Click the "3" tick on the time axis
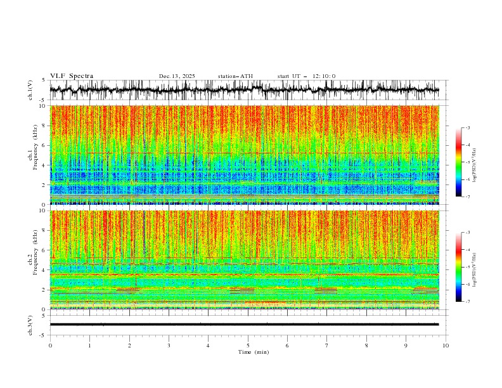502x388 pixels. (169, 346)
